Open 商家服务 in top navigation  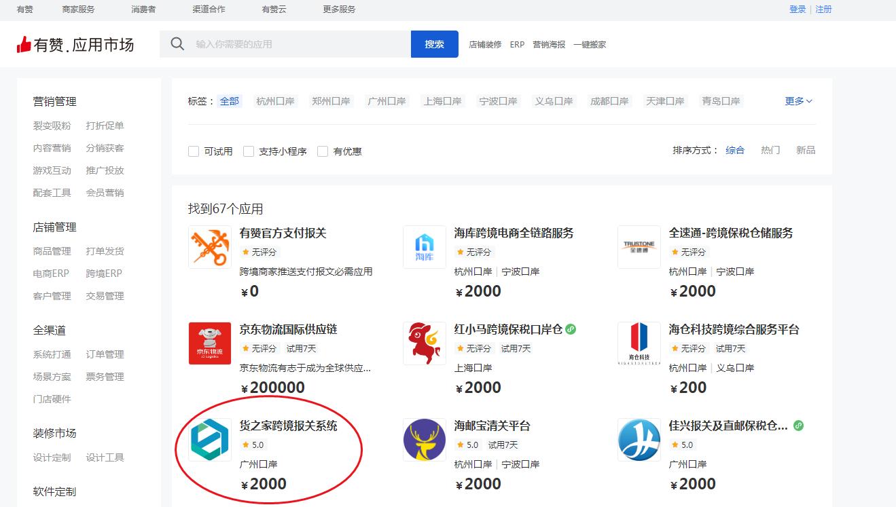(78, 10)
